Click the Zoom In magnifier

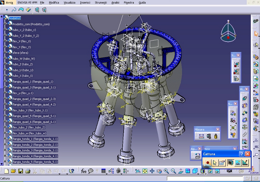(x=166, y=171)
